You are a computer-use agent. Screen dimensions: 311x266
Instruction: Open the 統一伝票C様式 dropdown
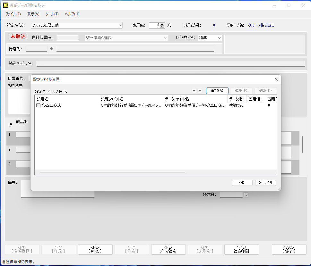click(165, 38)
